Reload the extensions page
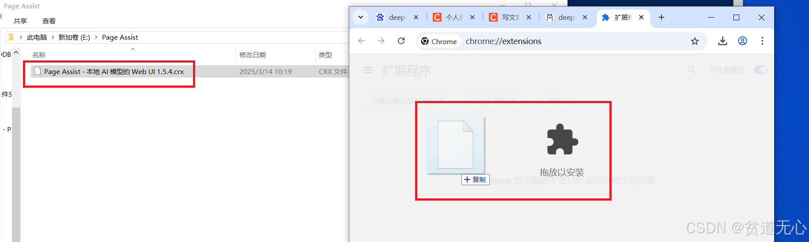This screenshot has height=242, width=809. click(x=401, y=41)
